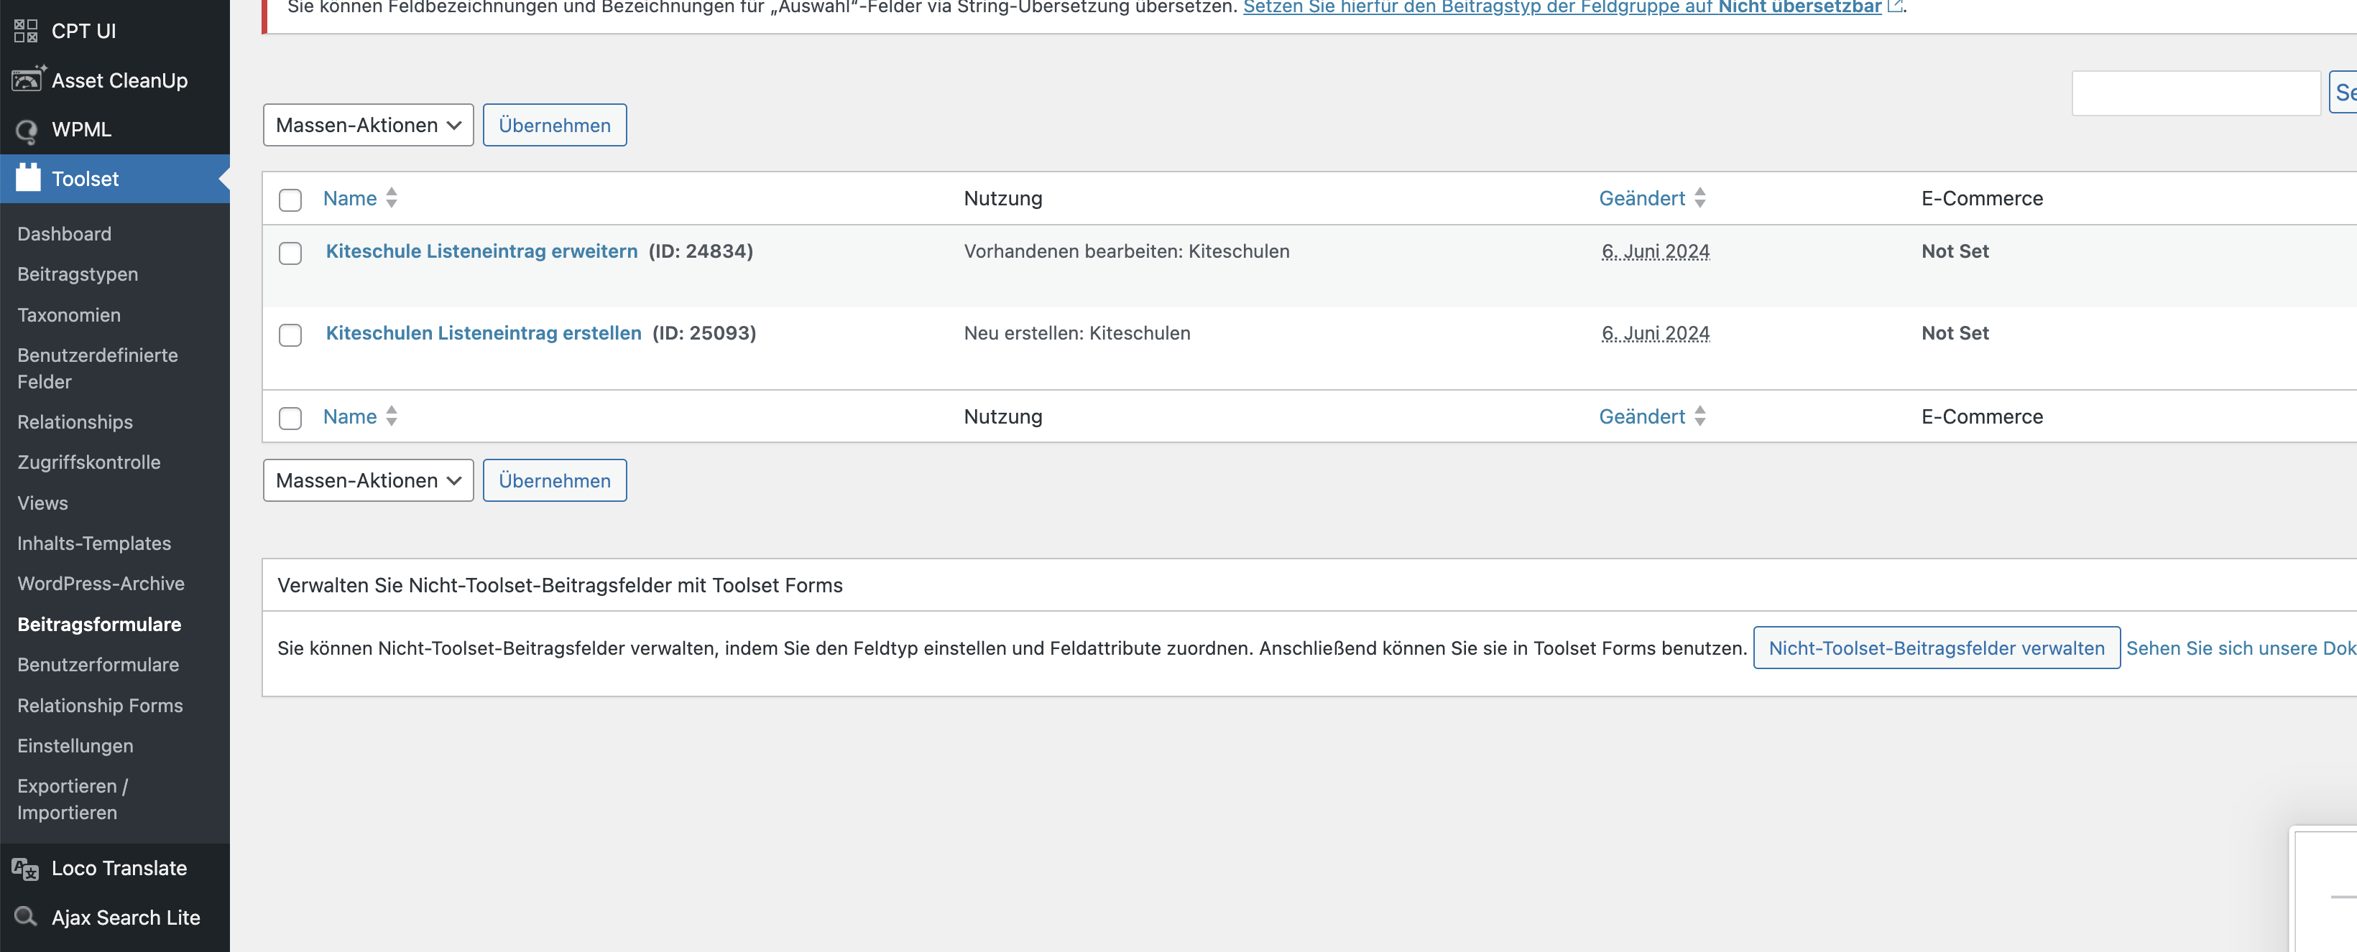The height and width of the screenshot is (952, 2357).
Task: Click the search submit button beside search field
Action: [x=2343, y=93]
